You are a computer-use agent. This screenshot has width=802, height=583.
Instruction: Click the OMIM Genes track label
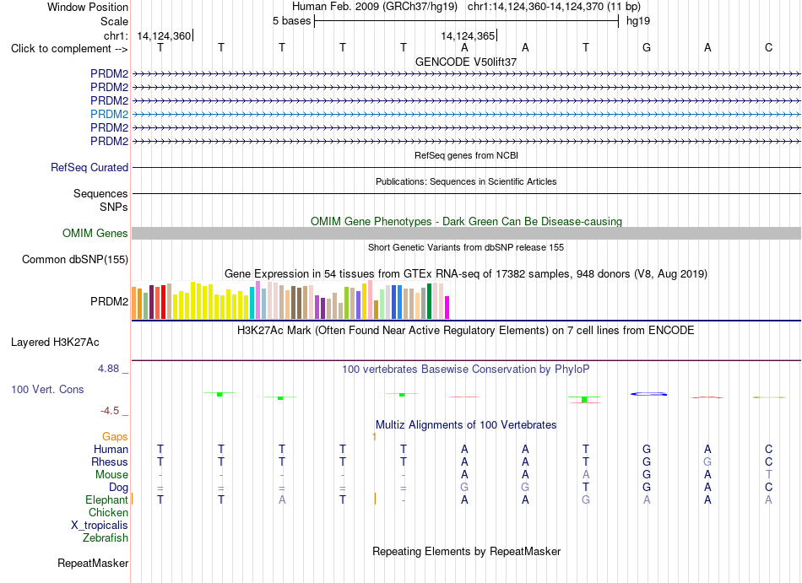click(95, 233)
